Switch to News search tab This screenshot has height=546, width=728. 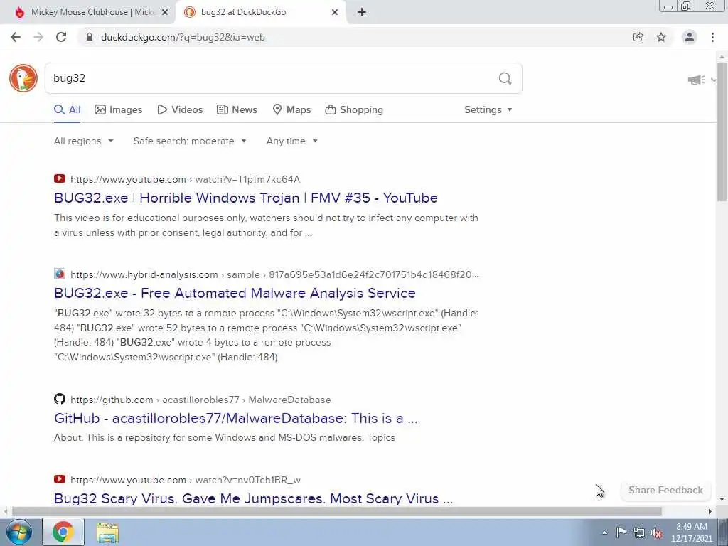coord(237,110)
